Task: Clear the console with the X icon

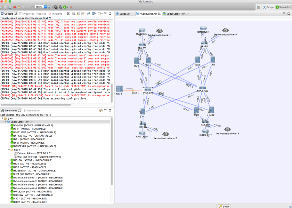Action: tap(68, 14)
